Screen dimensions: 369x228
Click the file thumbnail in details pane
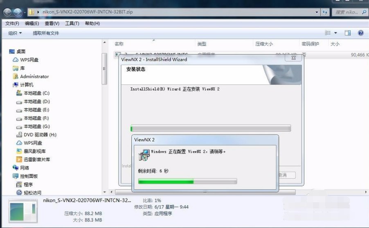pos(23,211)
